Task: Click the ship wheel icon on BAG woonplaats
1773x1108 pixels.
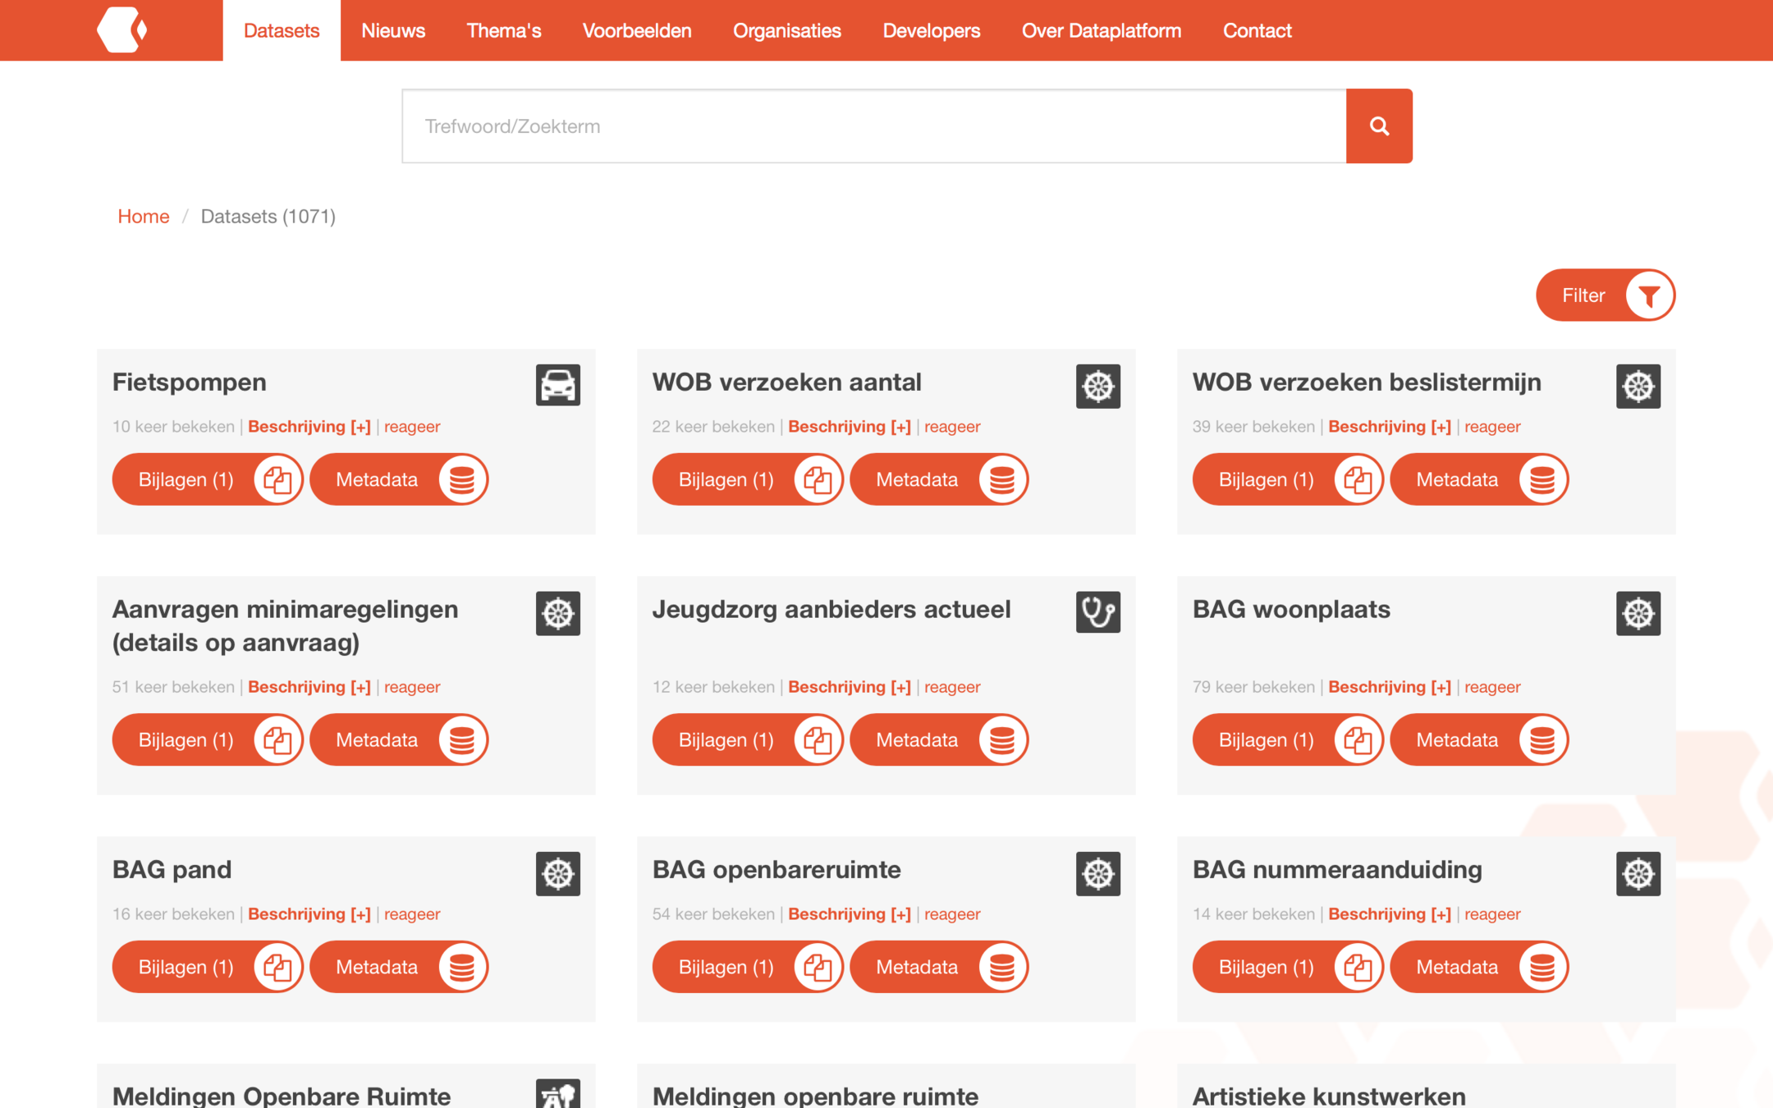Action: click(x=1638, y=613)
